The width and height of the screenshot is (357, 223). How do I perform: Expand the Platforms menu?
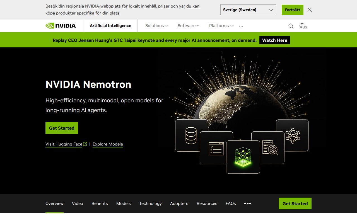coord(221,26)
